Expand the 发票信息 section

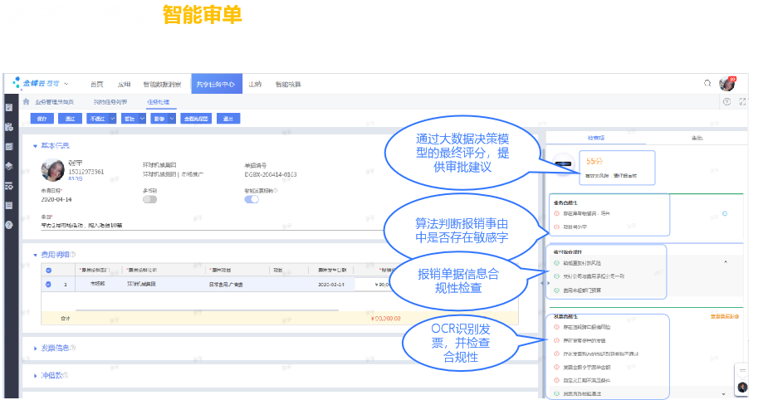tap(35, 349)
